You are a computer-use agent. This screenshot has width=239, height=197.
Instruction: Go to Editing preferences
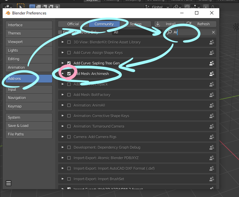pyautogui.click(x=29, y=59)
